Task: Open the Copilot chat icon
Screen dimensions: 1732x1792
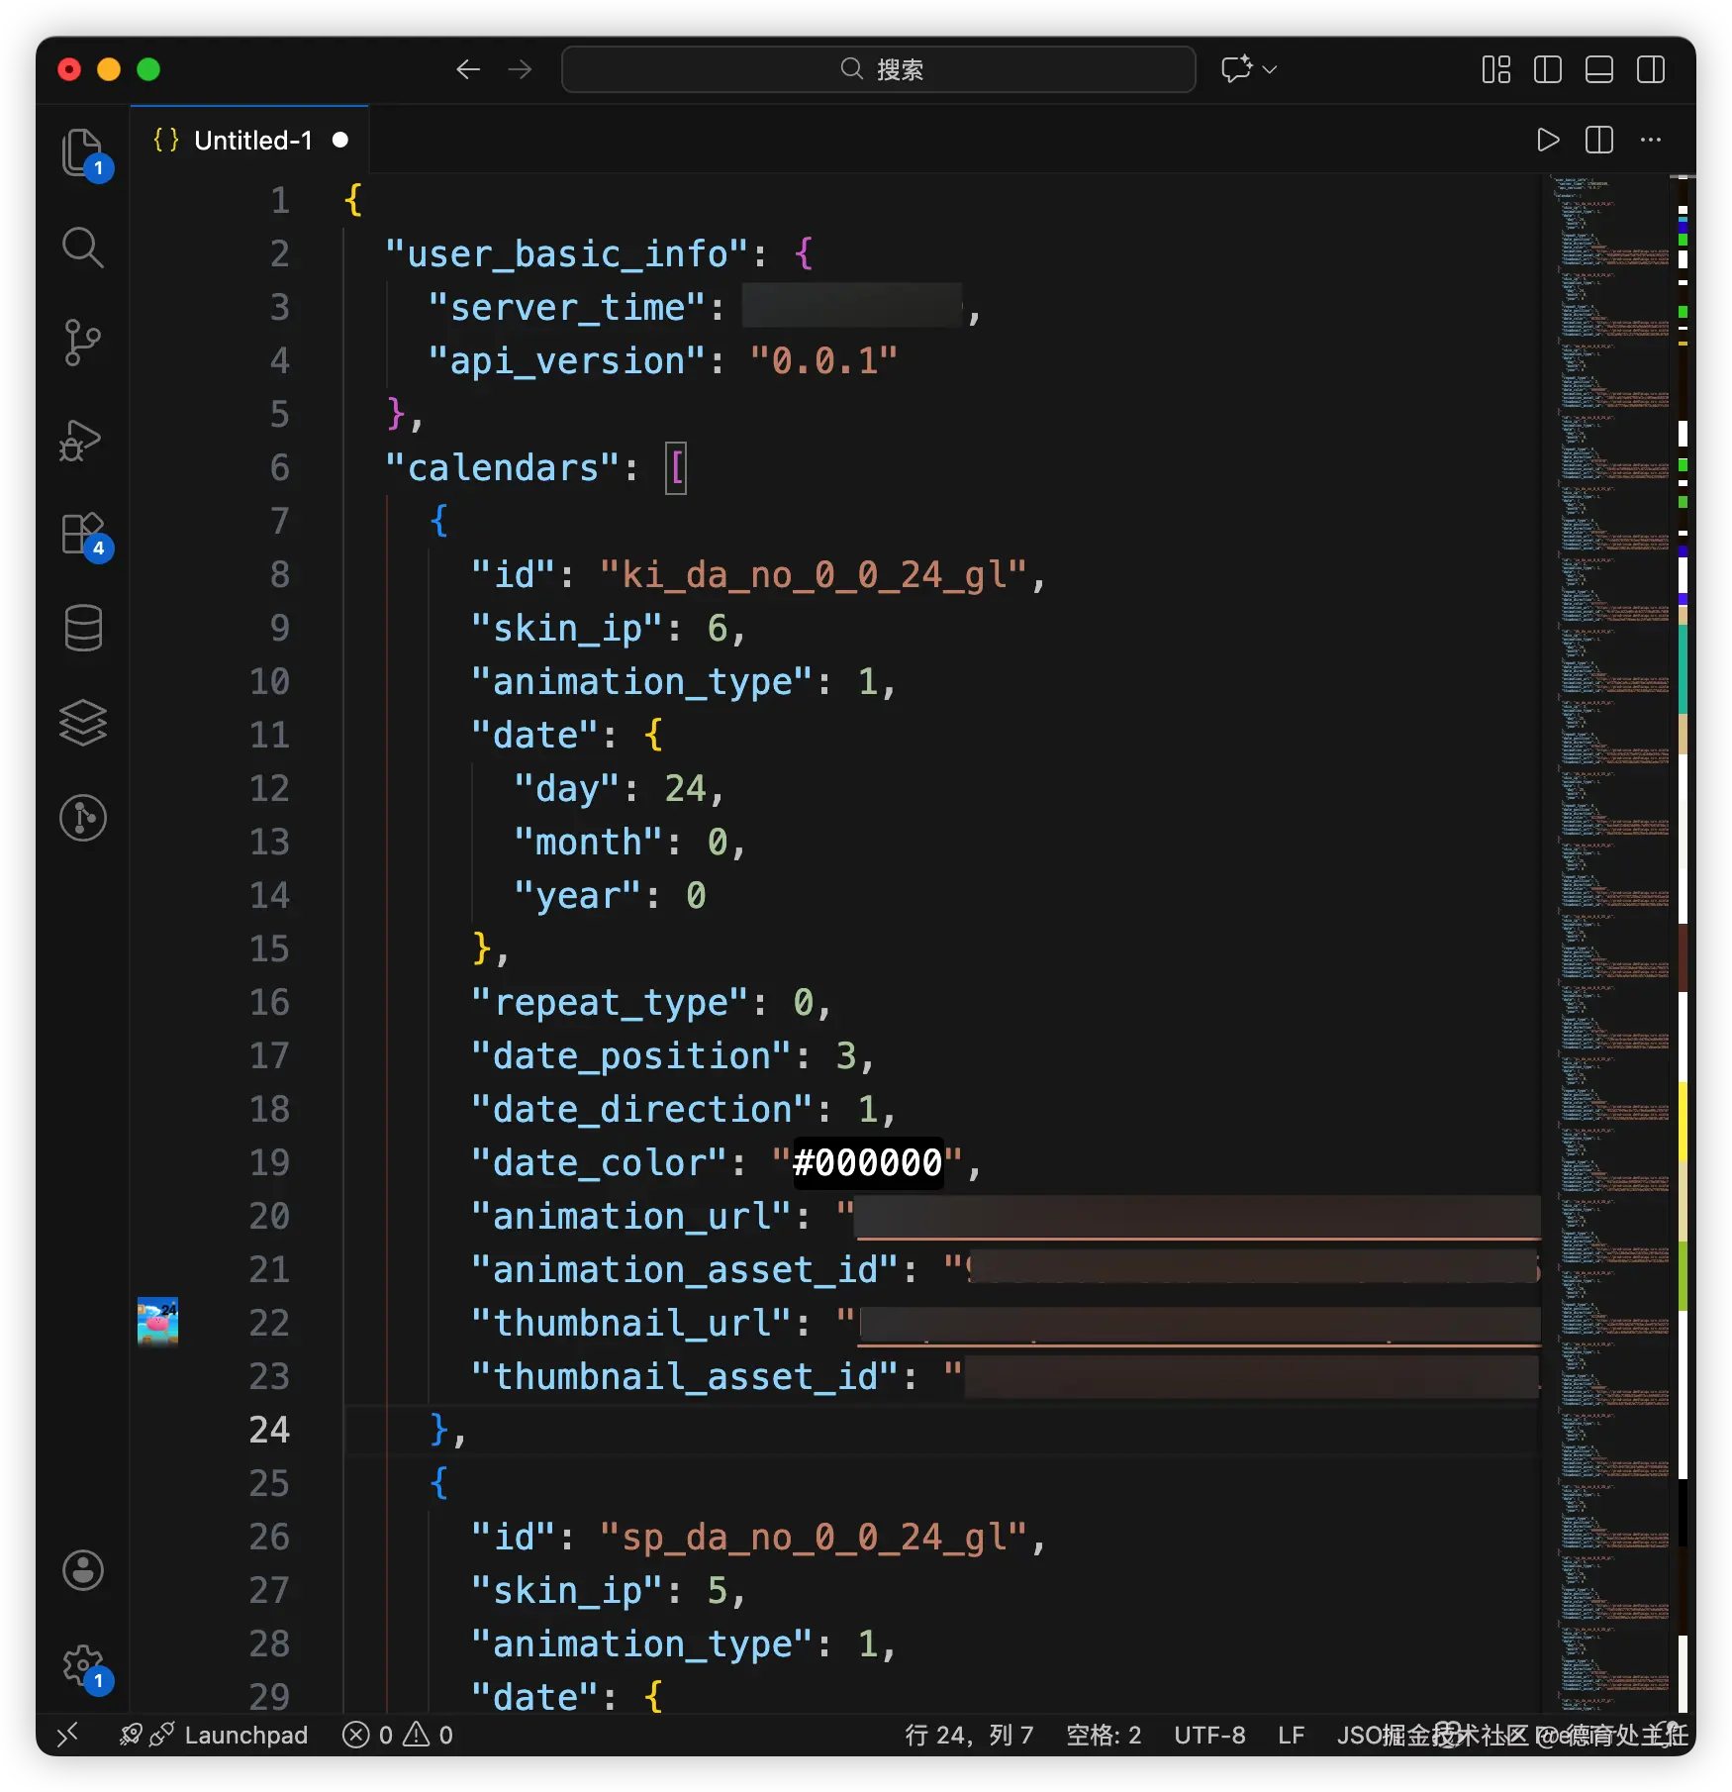Action: click(1236, 69)
